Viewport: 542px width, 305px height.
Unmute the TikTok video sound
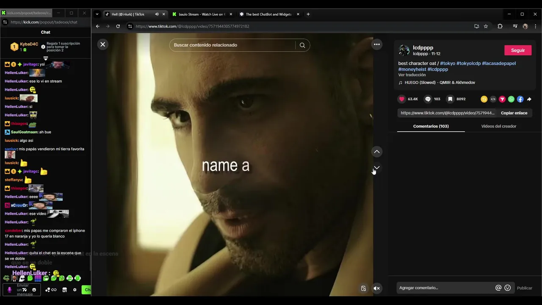376,288
